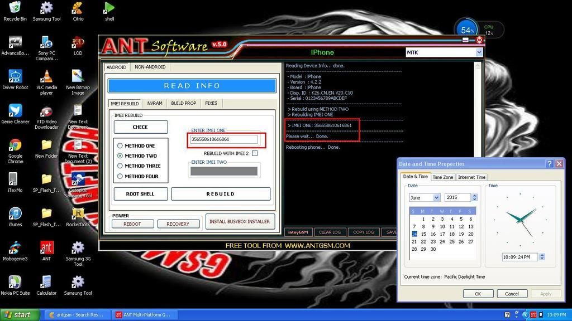The width and height of the screenshot is (572, 321).
Task: Enable the REBUILD WITH IMEI 2 checkbox
Action: coord(255,153)
